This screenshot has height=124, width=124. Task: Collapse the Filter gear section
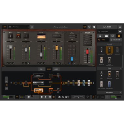(120, 68)
